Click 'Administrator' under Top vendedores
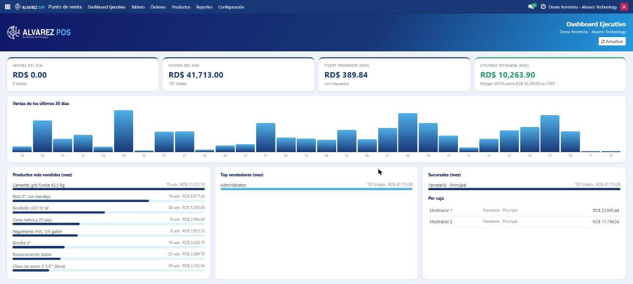633x284 pixels. 233,185
